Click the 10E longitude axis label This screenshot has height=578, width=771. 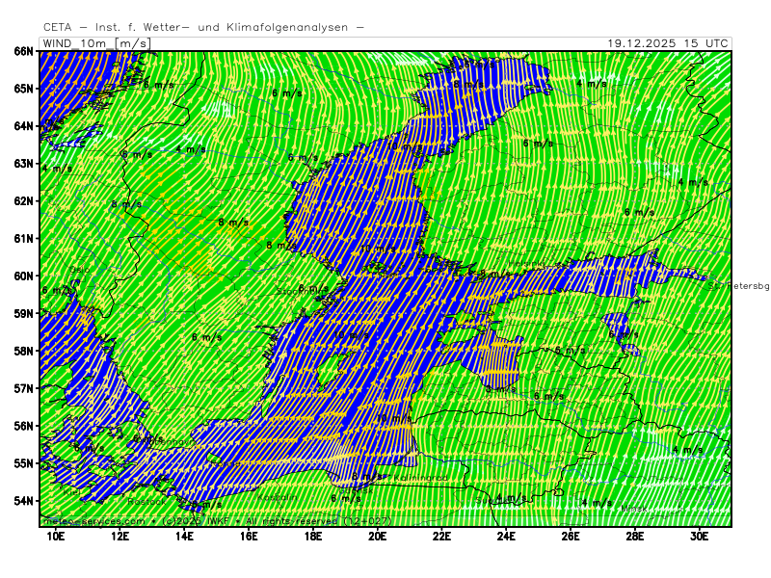pos(55,536)
